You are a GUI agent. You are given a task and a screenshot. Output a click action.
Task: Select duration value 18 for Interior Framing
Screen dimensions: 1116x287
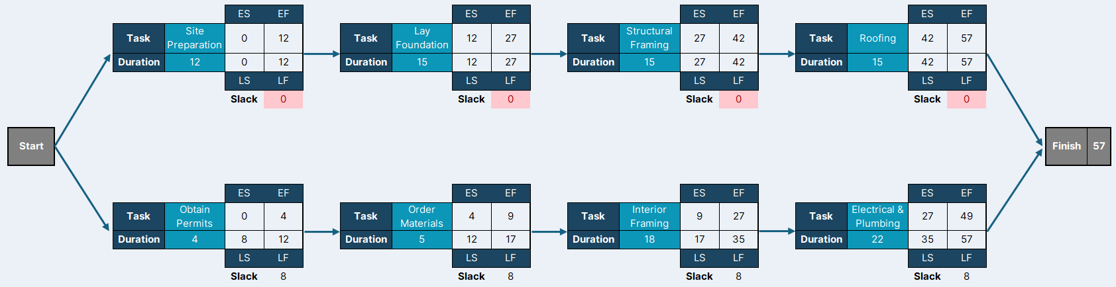click(x=649, y=239)
